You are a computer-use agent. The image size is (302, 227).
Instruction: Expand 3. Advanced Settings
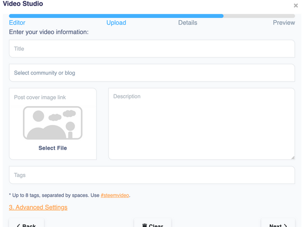[x=38, y=207]
